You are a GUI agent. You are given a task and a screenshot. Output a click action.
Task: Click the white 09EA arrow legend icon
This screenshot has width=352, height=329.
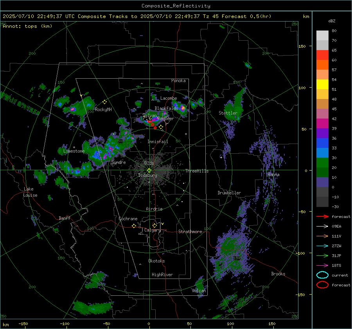point(322,227)
